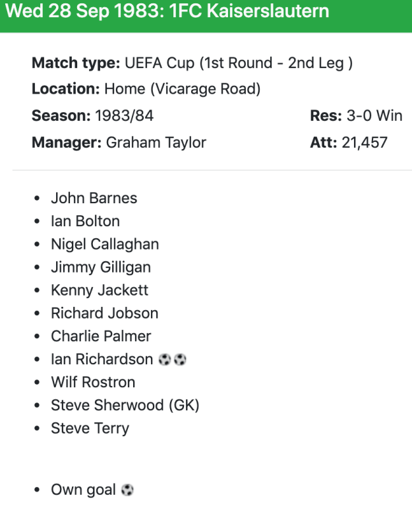The height and width of the screenshot is (512, 412).
Task: Click Kenny Jackett in the team list
Action: [x=100, y=290]
